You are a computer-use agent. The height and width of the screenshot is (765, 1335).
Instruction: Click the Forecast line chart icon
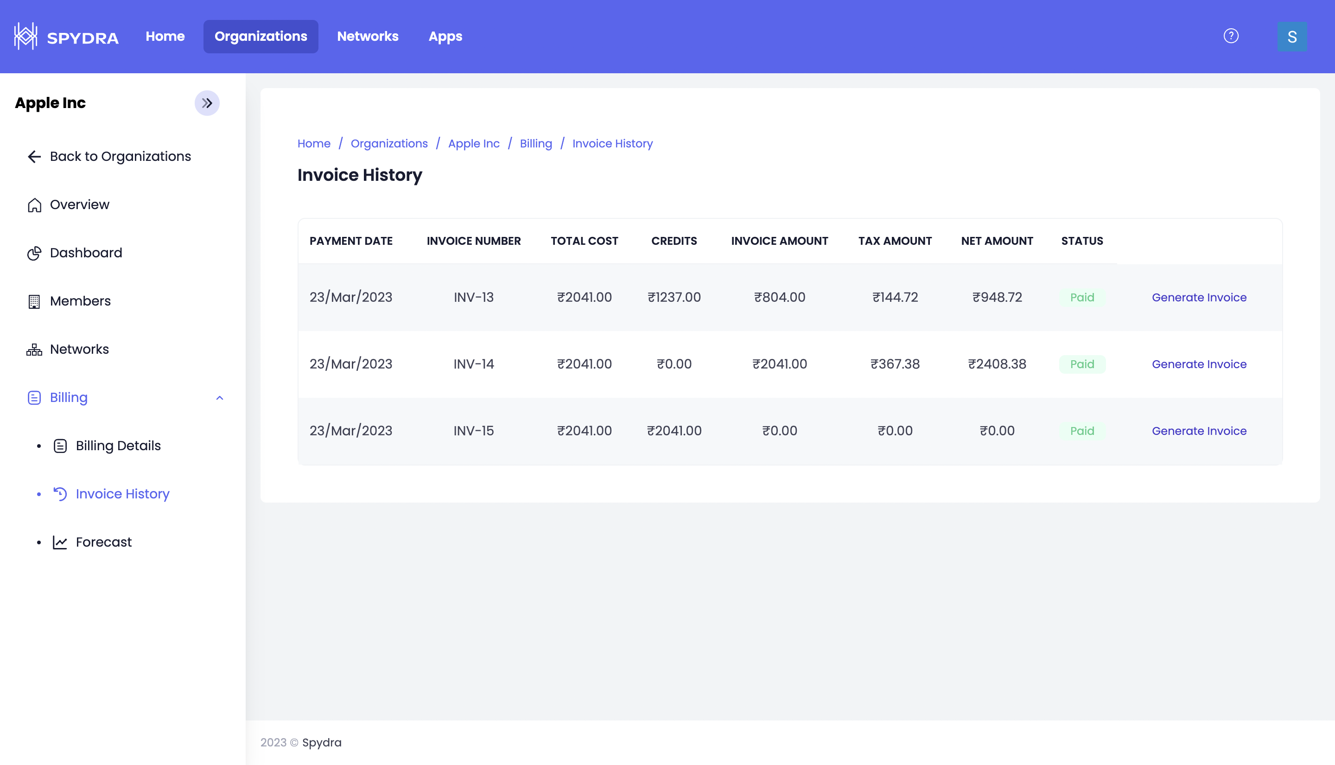tap(60, 542)
